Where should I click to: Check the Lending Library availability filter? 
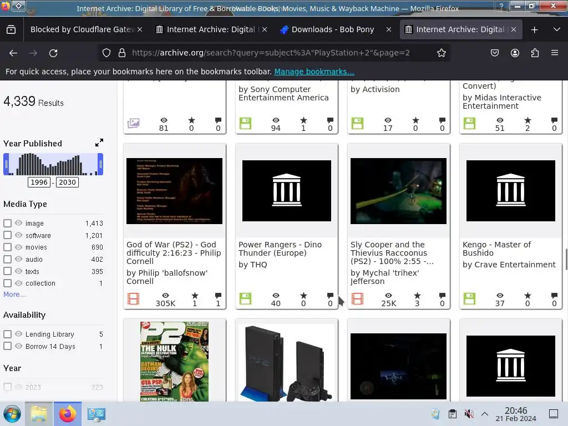click(x=7, y=334)
